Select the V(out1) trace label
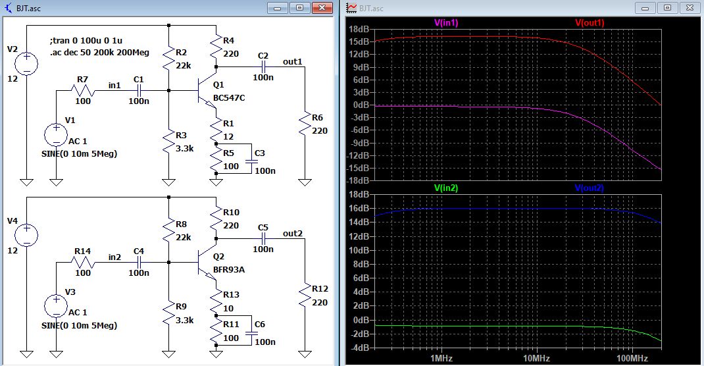Viewport: 704px width, 366px height. [x=590, y=22]
